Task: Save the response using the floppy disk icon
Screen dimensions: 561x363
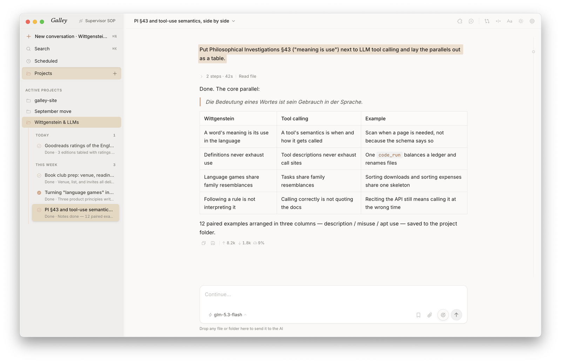Action: pos(213,243)
